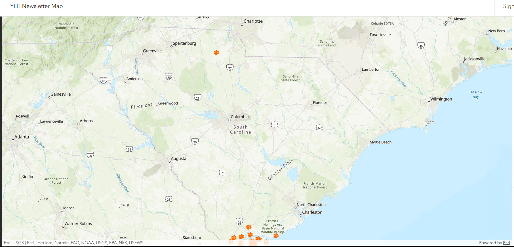
Task: Click the map data sources attribution text
Action: click(x=73, y=243)
